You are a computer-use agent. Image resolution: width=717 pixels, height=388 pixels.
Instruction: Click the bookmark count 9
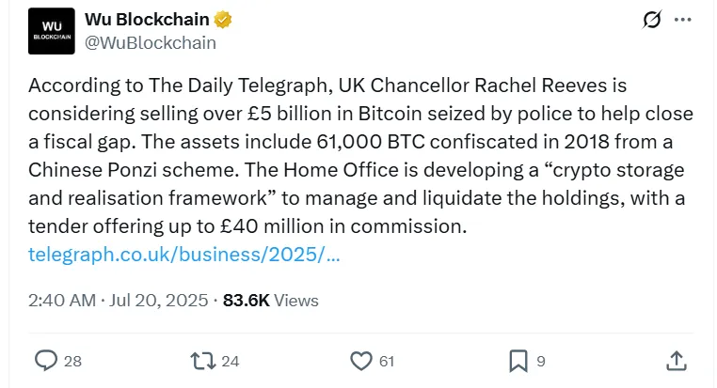(540, 361)
